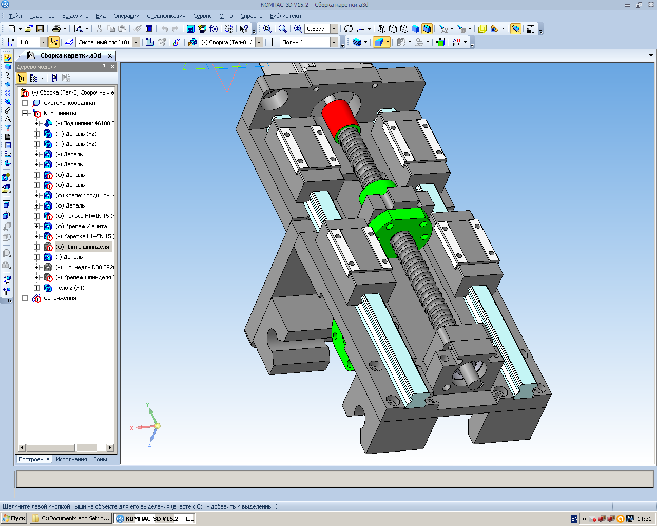Viewport: 657px width, 526px height.
Task: Toggle the yellow transparent cube button
Action: pos(482,29)
